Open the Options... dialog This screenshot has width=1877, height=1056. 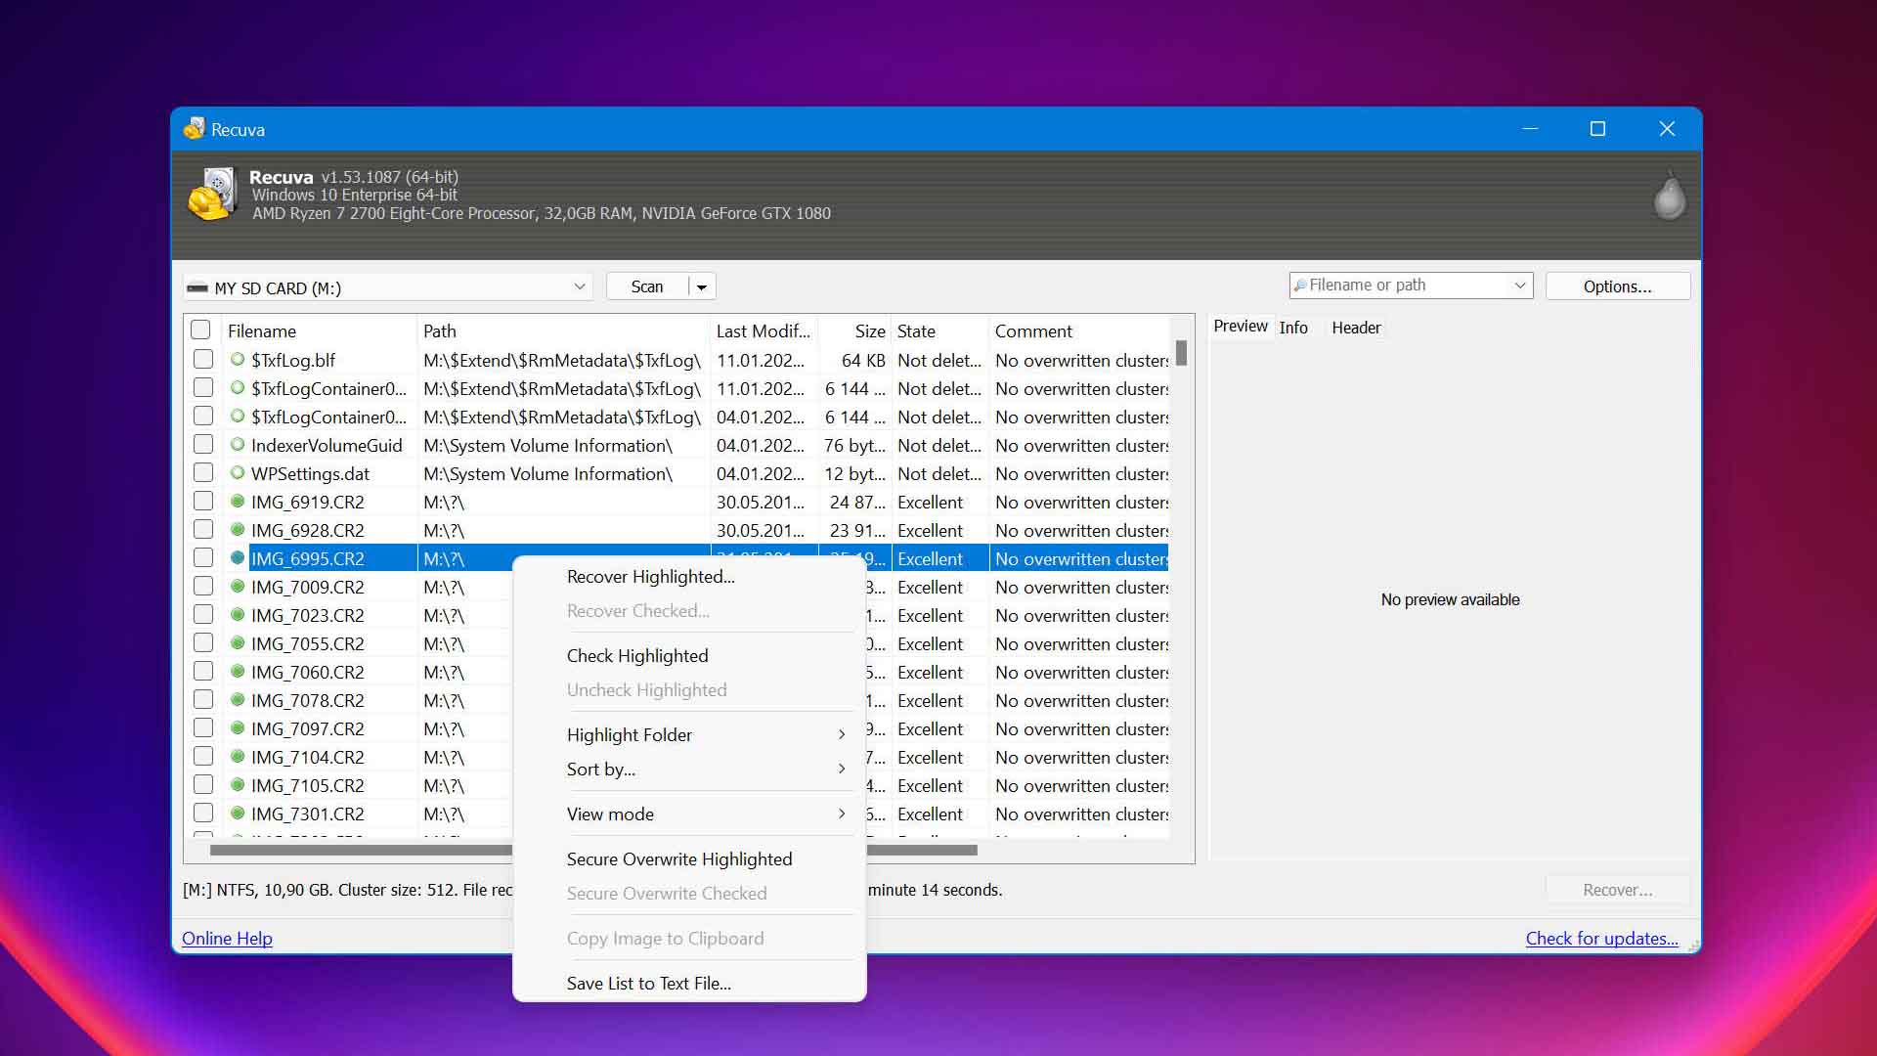click(1617, 286)
